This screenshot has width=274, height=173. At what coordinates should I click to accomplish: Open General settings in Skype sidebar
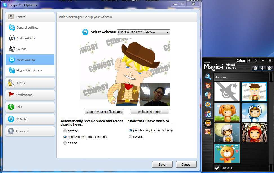tap(30, 28)
